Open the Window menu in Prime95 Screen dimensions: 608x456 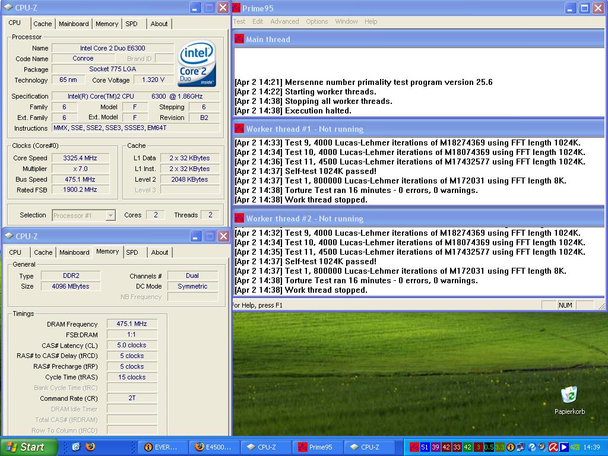tap(346, 21)
